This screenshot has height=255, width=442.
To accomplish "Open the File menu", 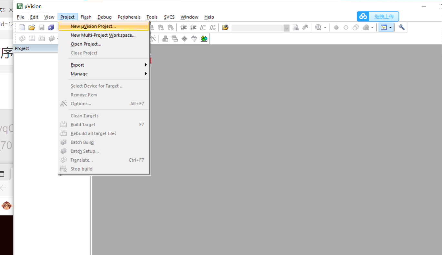I will (20, 17).
